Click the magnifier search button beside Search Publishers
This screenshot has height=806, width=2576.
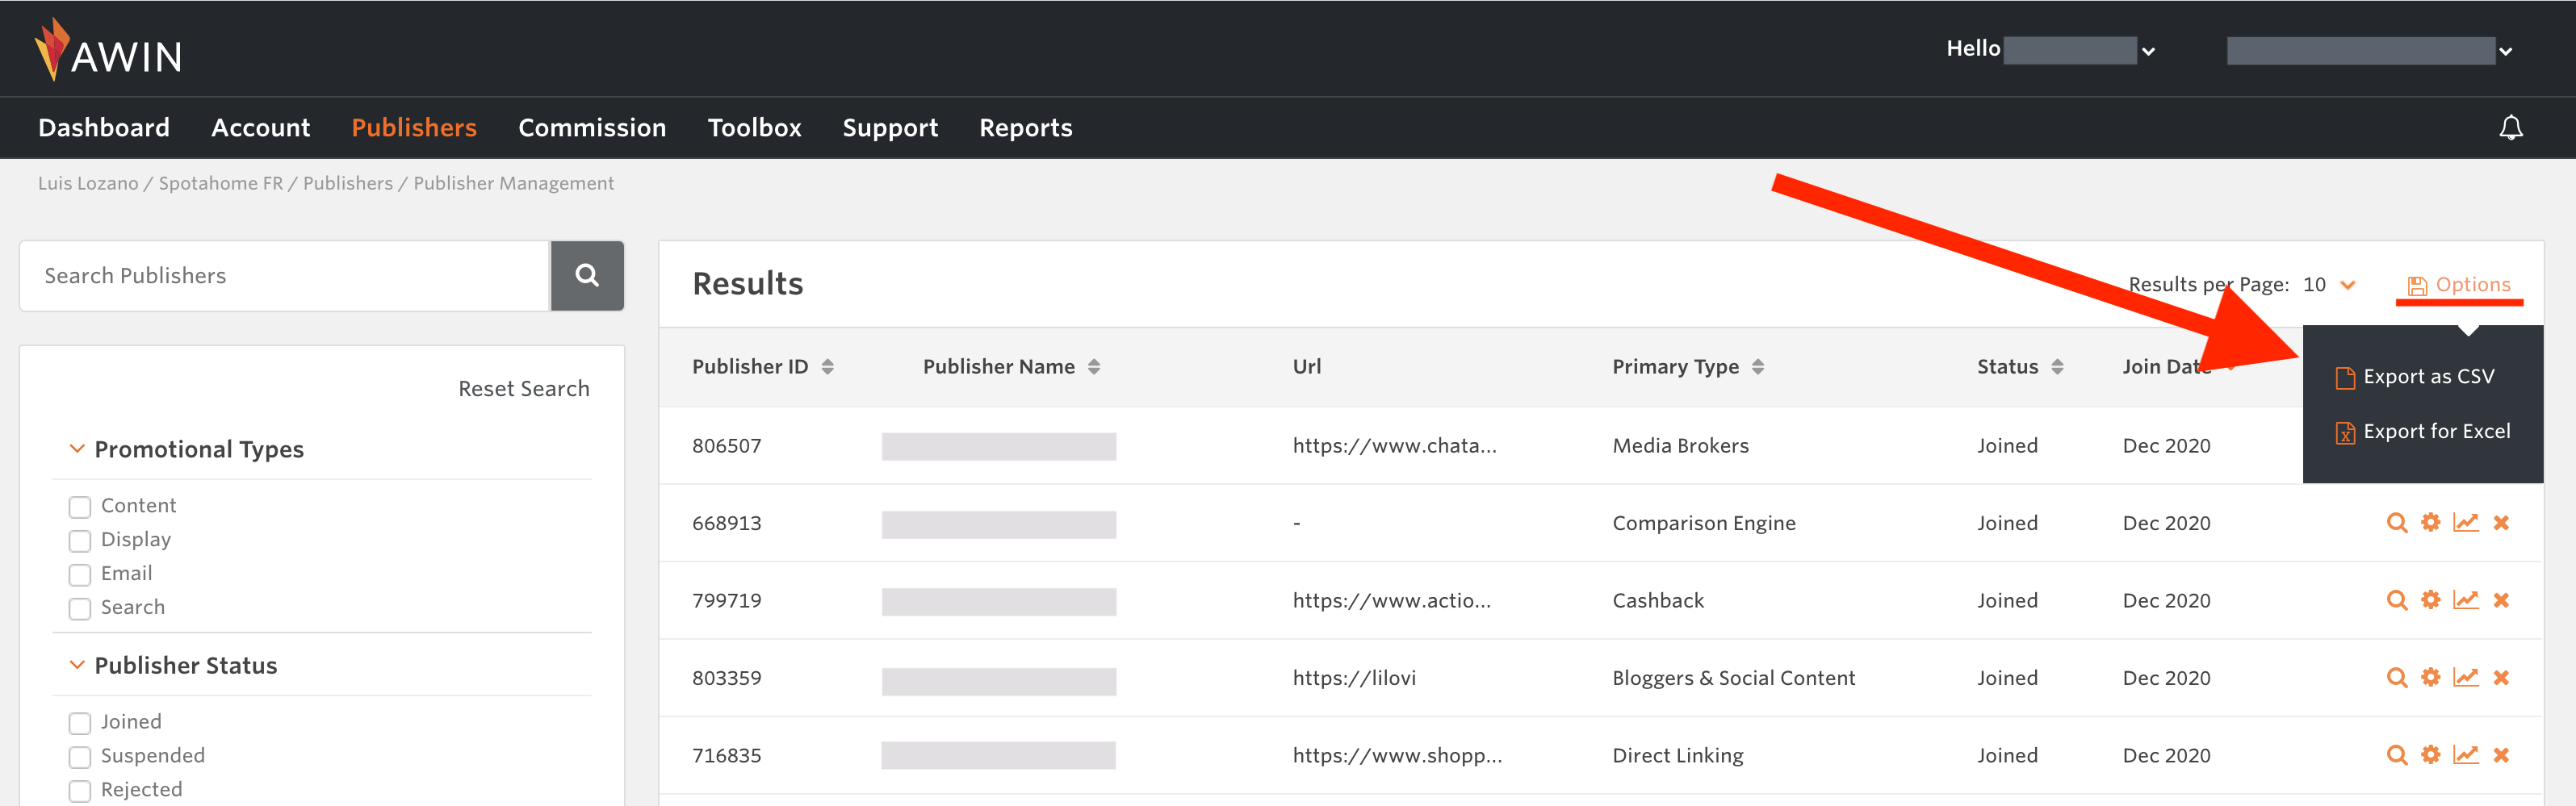pos(587,275)
